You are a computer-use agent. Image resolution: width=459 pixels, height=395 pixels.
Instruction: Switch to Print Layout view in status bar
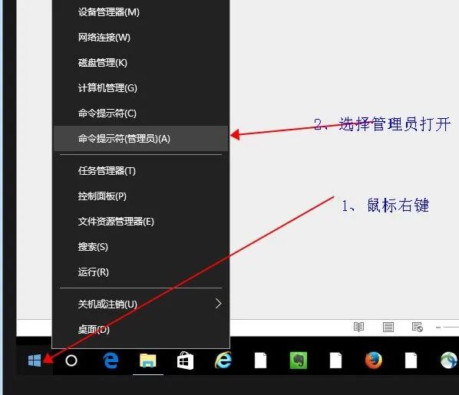(388, 327)
